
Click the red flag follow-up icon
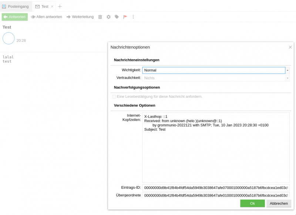click(x=125, y=17)
